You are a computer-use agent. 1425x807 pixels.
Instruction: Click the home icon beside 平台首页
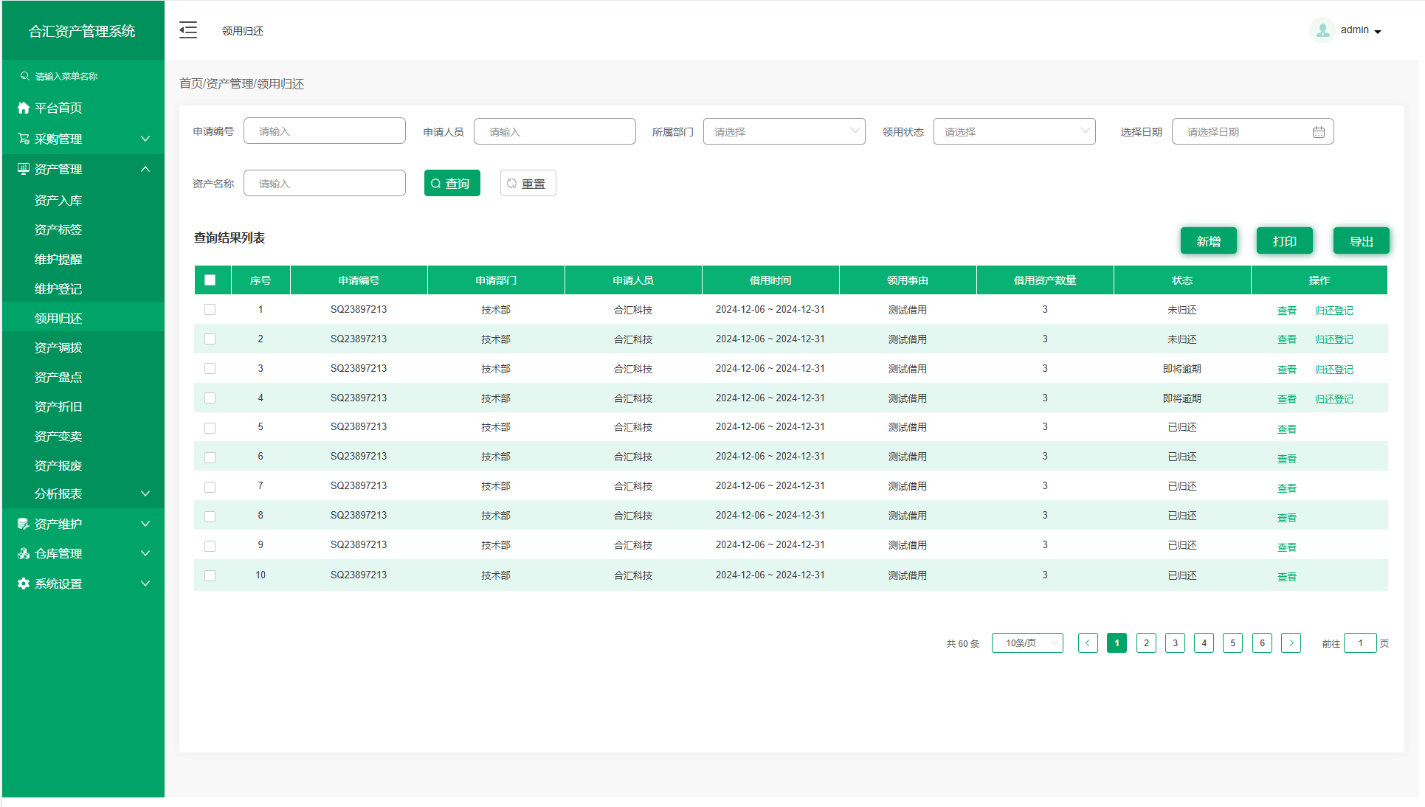24,108
